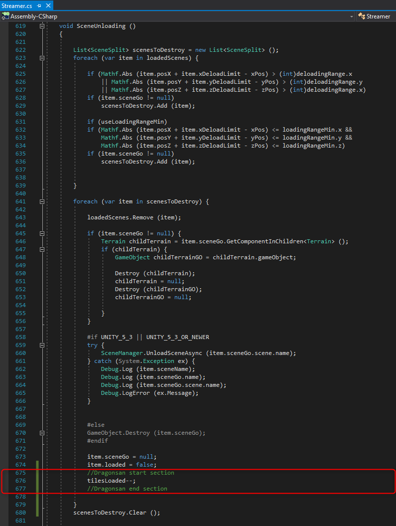Collapse the foreach loadedScenes block at line 623
The height and width of the screenshot is (526, 396).
(42, 58)
